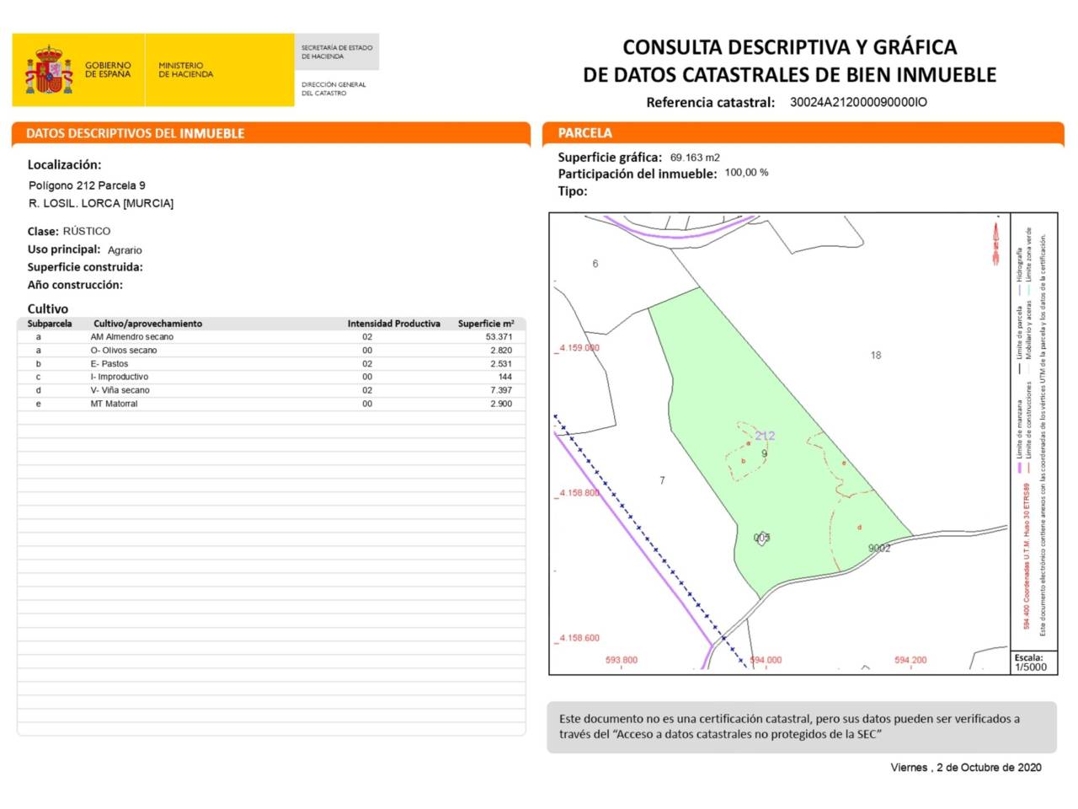1078x809 pixels.
Task: Select 'Polígono 212 Parcela 9' text
Action: point(87,185)
